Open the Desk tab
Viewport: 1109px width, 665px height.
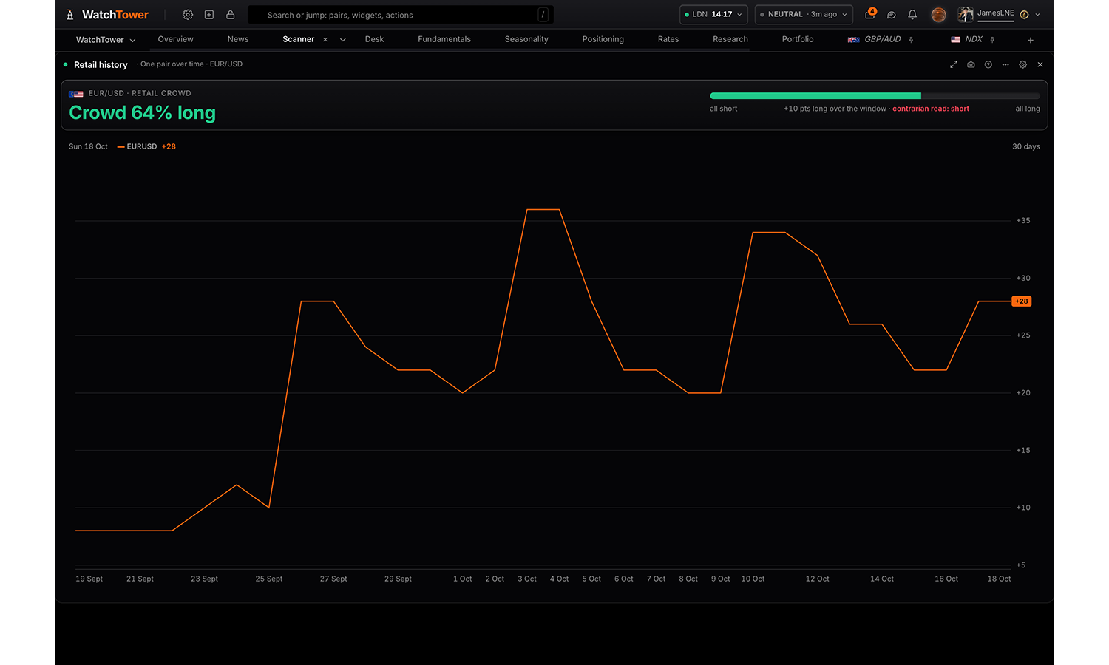click(x=374, y=39)
